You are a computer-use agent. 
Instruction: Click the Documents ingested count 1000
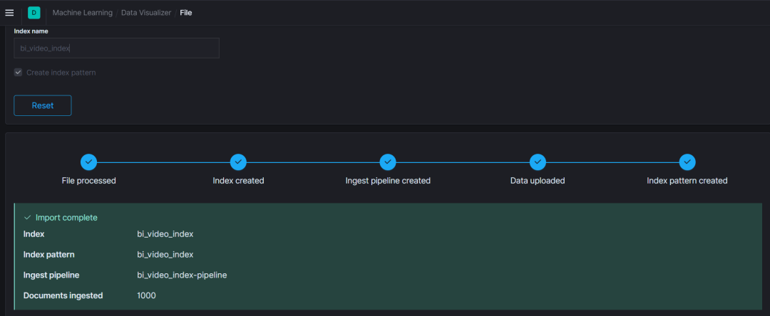(x=146, y=295)
